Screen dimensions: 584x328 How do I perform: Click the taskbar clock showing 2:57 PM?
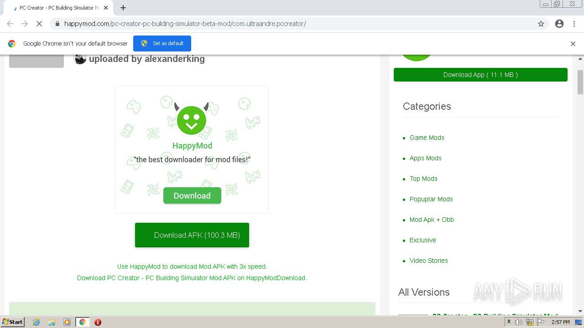560,322
